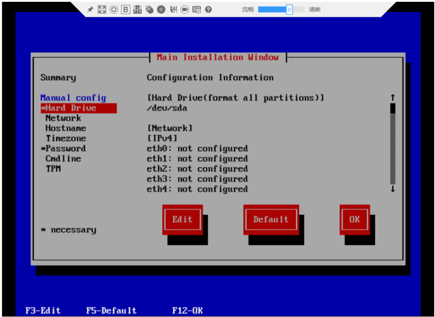Click the Edit button
The width and height of the screenshot is (435, 317).
[x=183, y=220]
